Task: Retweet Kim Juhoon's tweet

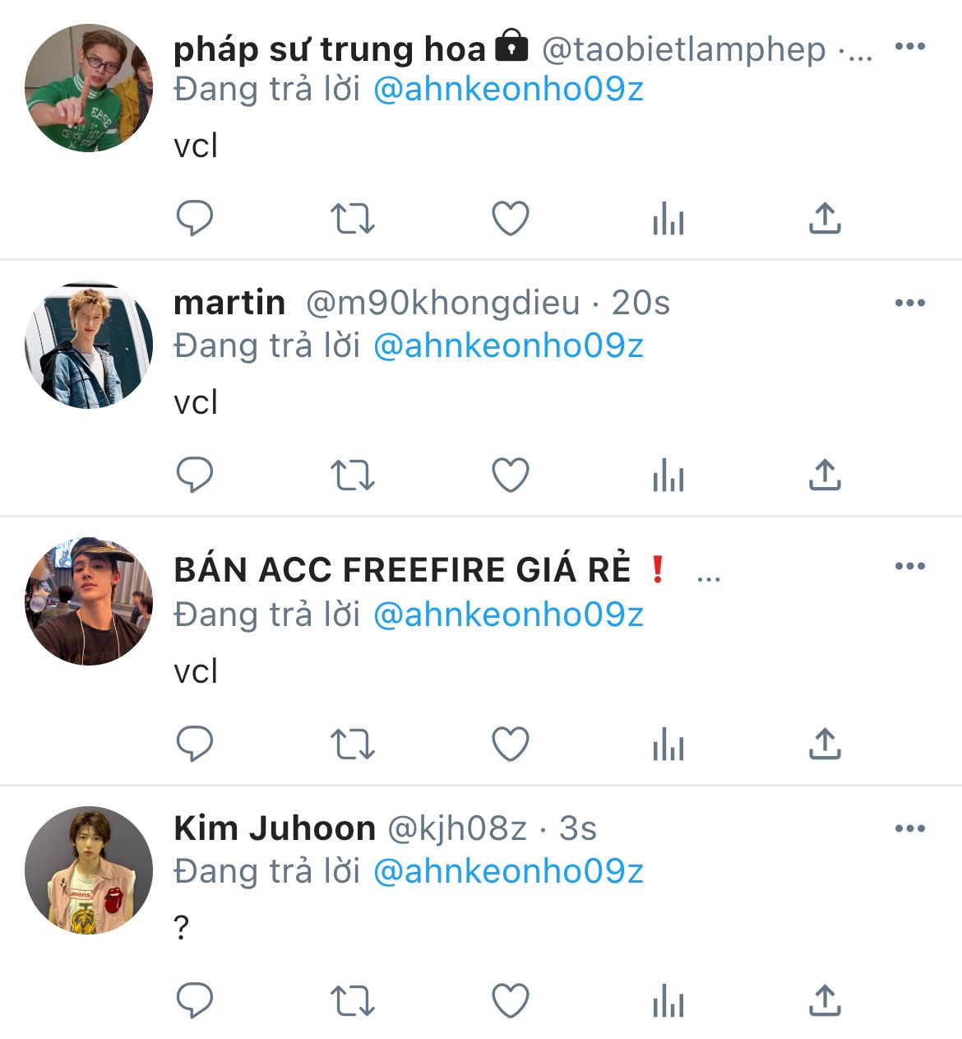Action: pos(352,1001)
